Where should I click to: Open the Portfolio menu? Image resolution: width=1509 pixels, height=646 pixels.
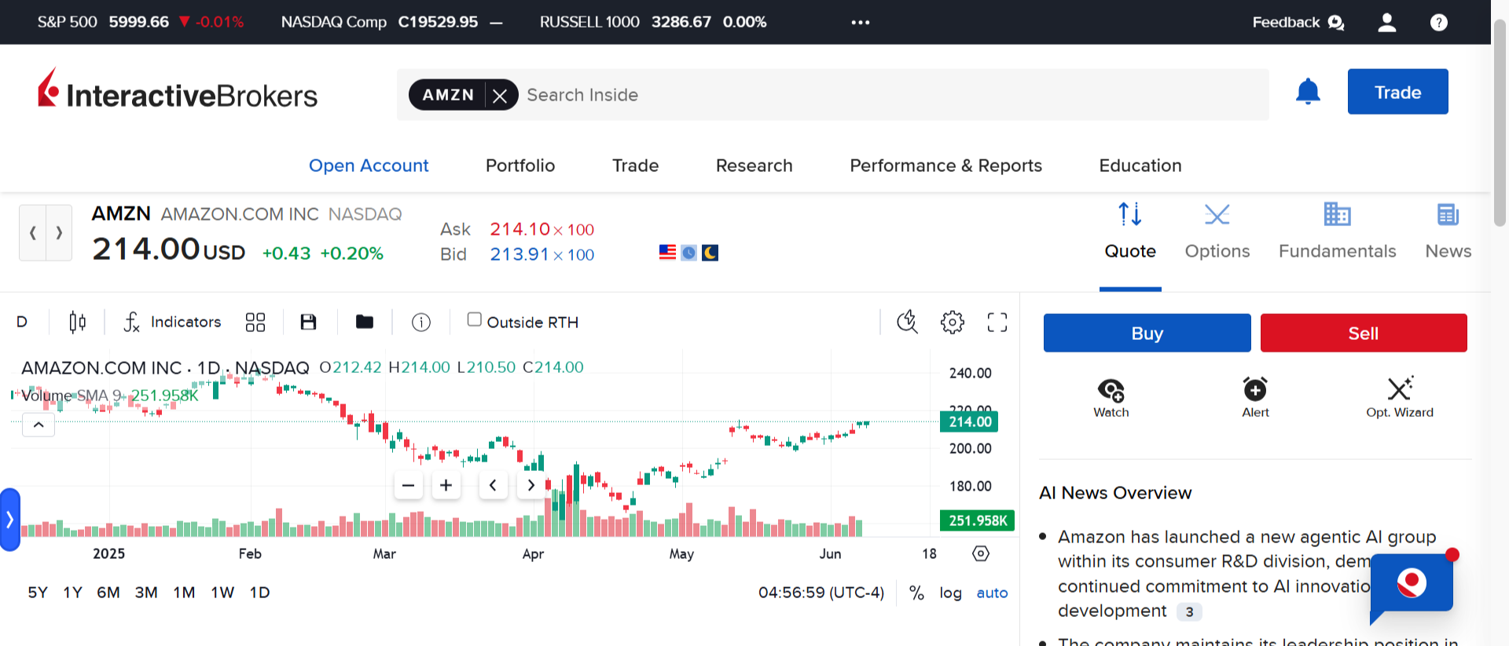coord(520,166)
